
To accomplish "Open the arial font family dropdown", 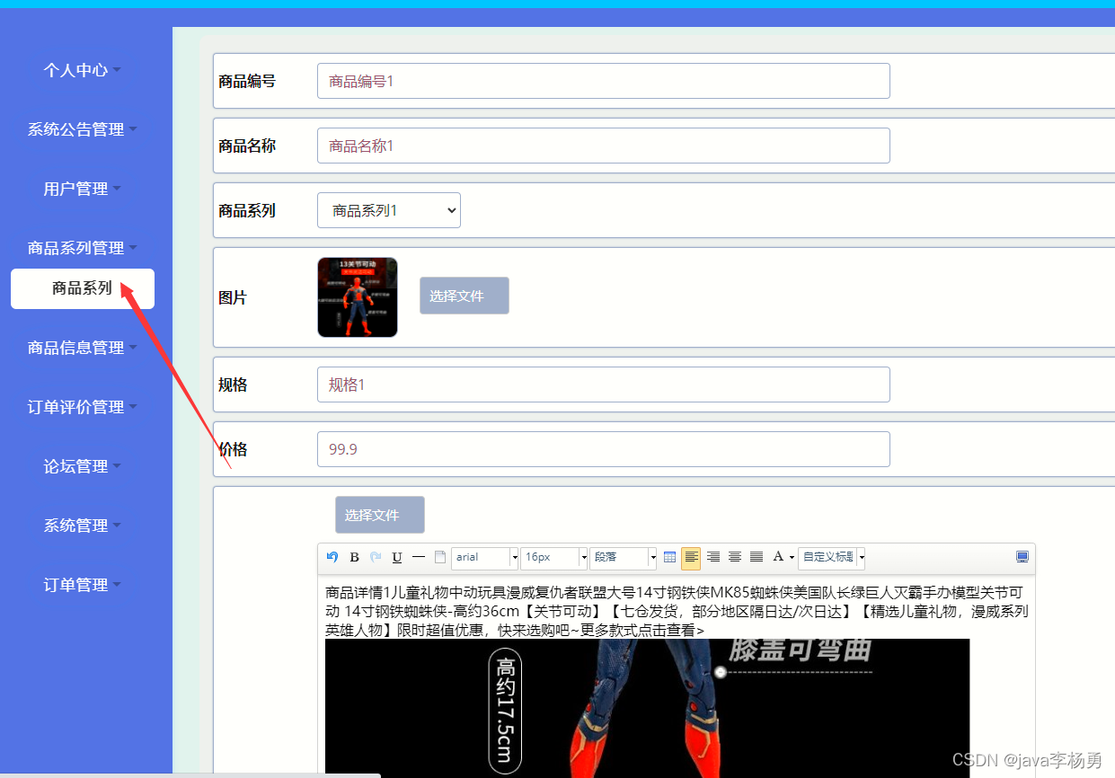I will [x=485, y=557].
